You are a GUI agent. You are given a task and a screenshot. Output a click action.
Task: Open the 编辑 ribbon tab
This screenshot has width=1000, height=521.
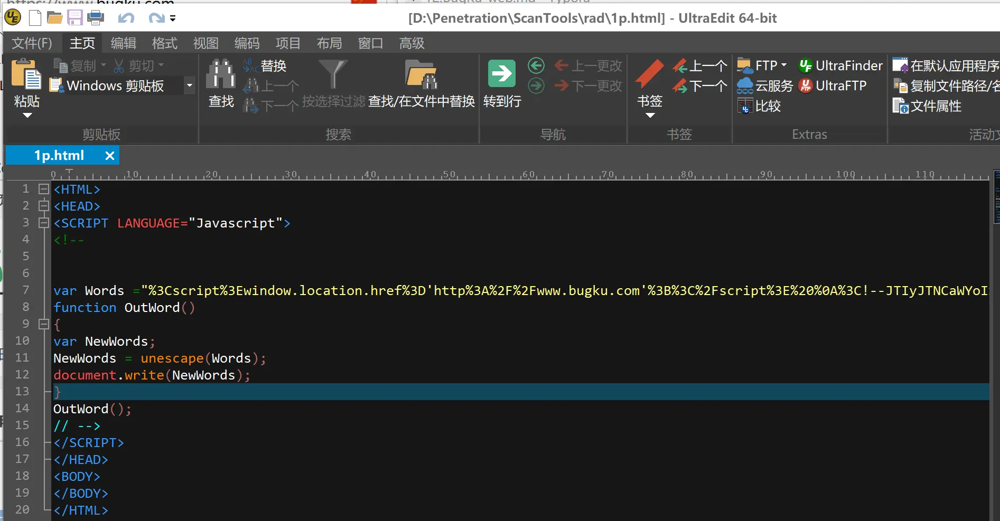[x=124, y=43]
